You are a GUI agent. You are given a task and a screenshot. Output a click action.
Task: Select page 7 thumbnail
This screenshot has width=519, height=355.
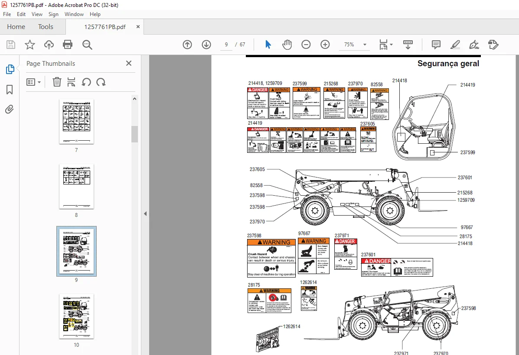(x=76, y=122)
